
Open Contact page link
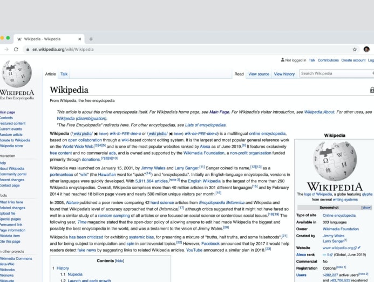(x=10, y=185)
